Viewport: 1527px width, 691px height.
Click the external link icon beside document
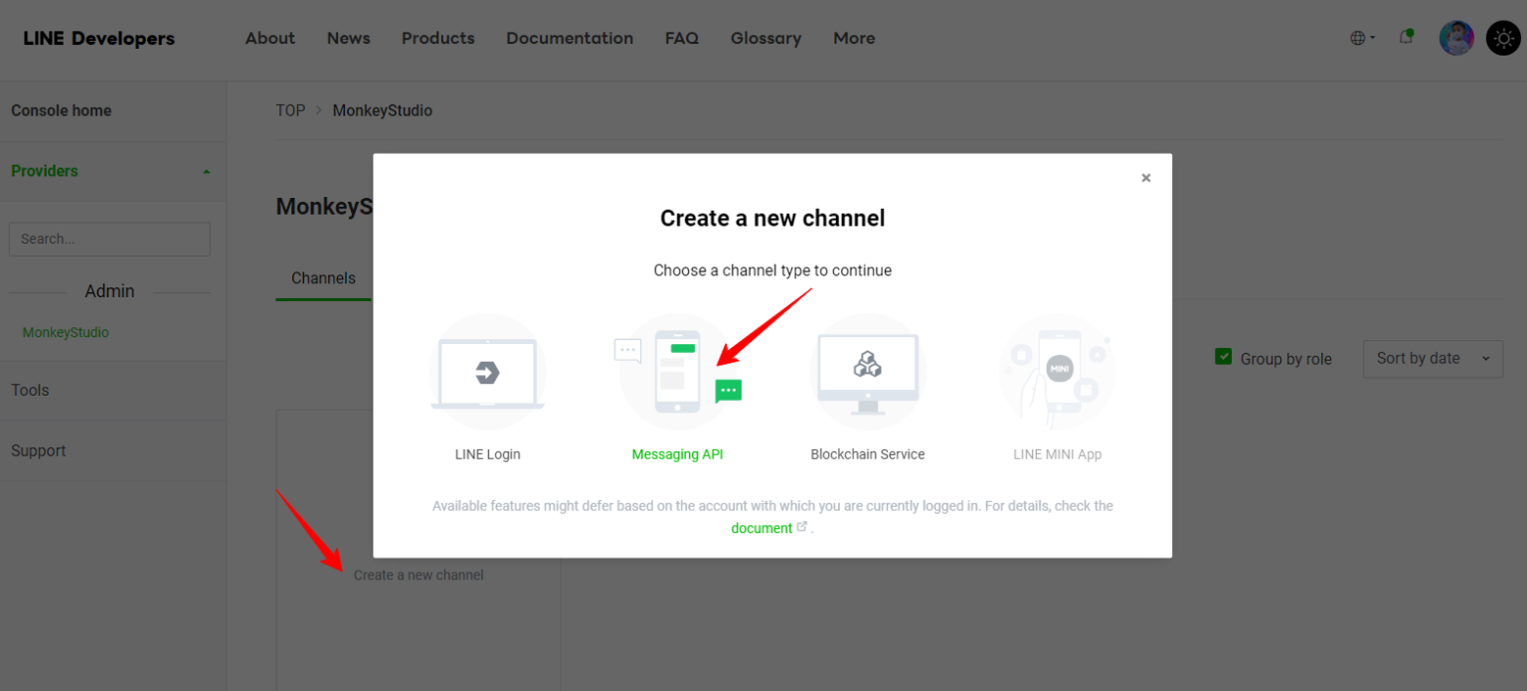click(x=802, y=527)
